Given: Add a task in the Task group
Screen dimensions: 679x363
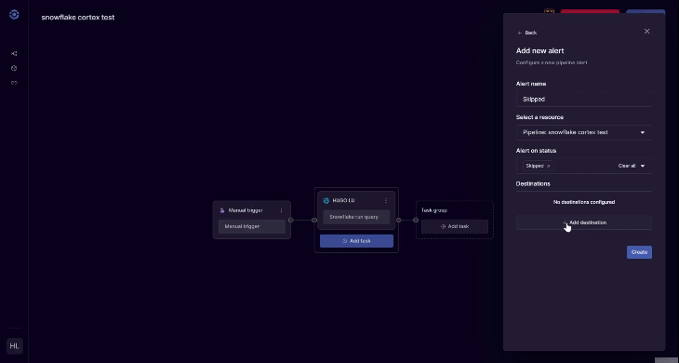Looking at the screenshot, I should pos(455,226).
